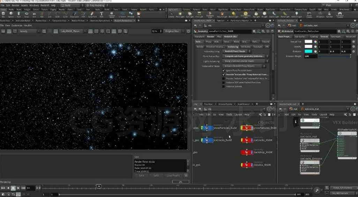Image resolution: width=358 pixels, height=197 pixels.
Task: Click Emission row gear on right edge
Action: pos(354,51)
